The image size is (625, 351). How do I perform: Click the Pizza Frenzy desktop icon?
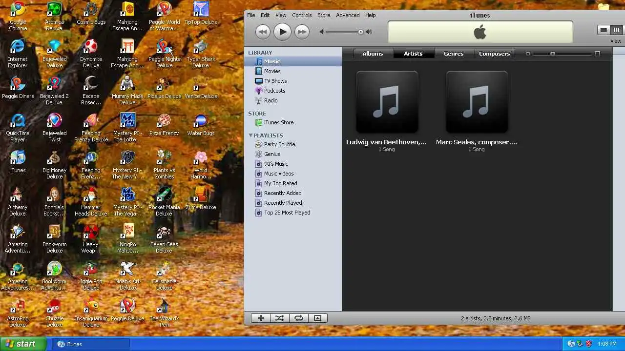[164, 125]
